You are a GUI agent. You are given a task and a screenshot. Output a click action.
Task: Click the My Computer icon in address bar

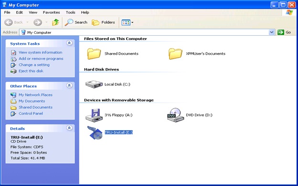pyautogui.click(x=23, y=32)
